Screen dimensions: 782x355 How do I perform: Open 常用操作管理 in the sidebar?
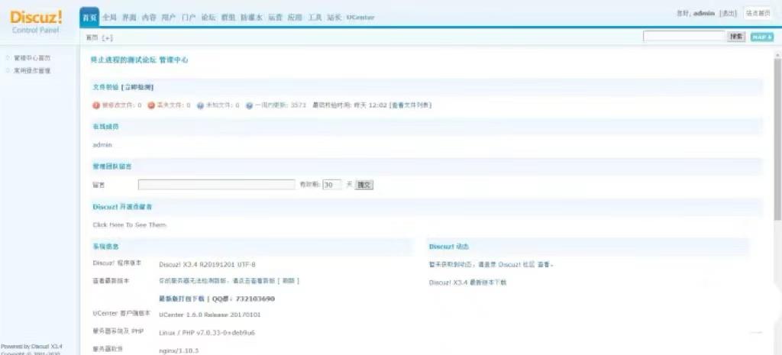[x=32, y=71]
